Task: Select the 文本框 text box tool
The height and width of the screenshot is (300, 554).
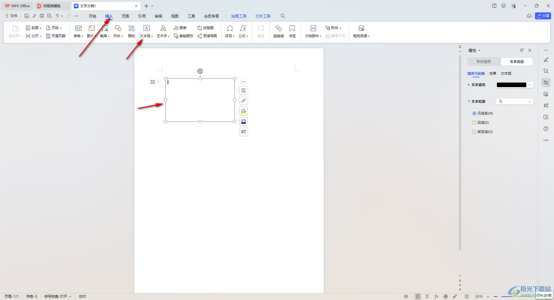Action: coord(146,31)
